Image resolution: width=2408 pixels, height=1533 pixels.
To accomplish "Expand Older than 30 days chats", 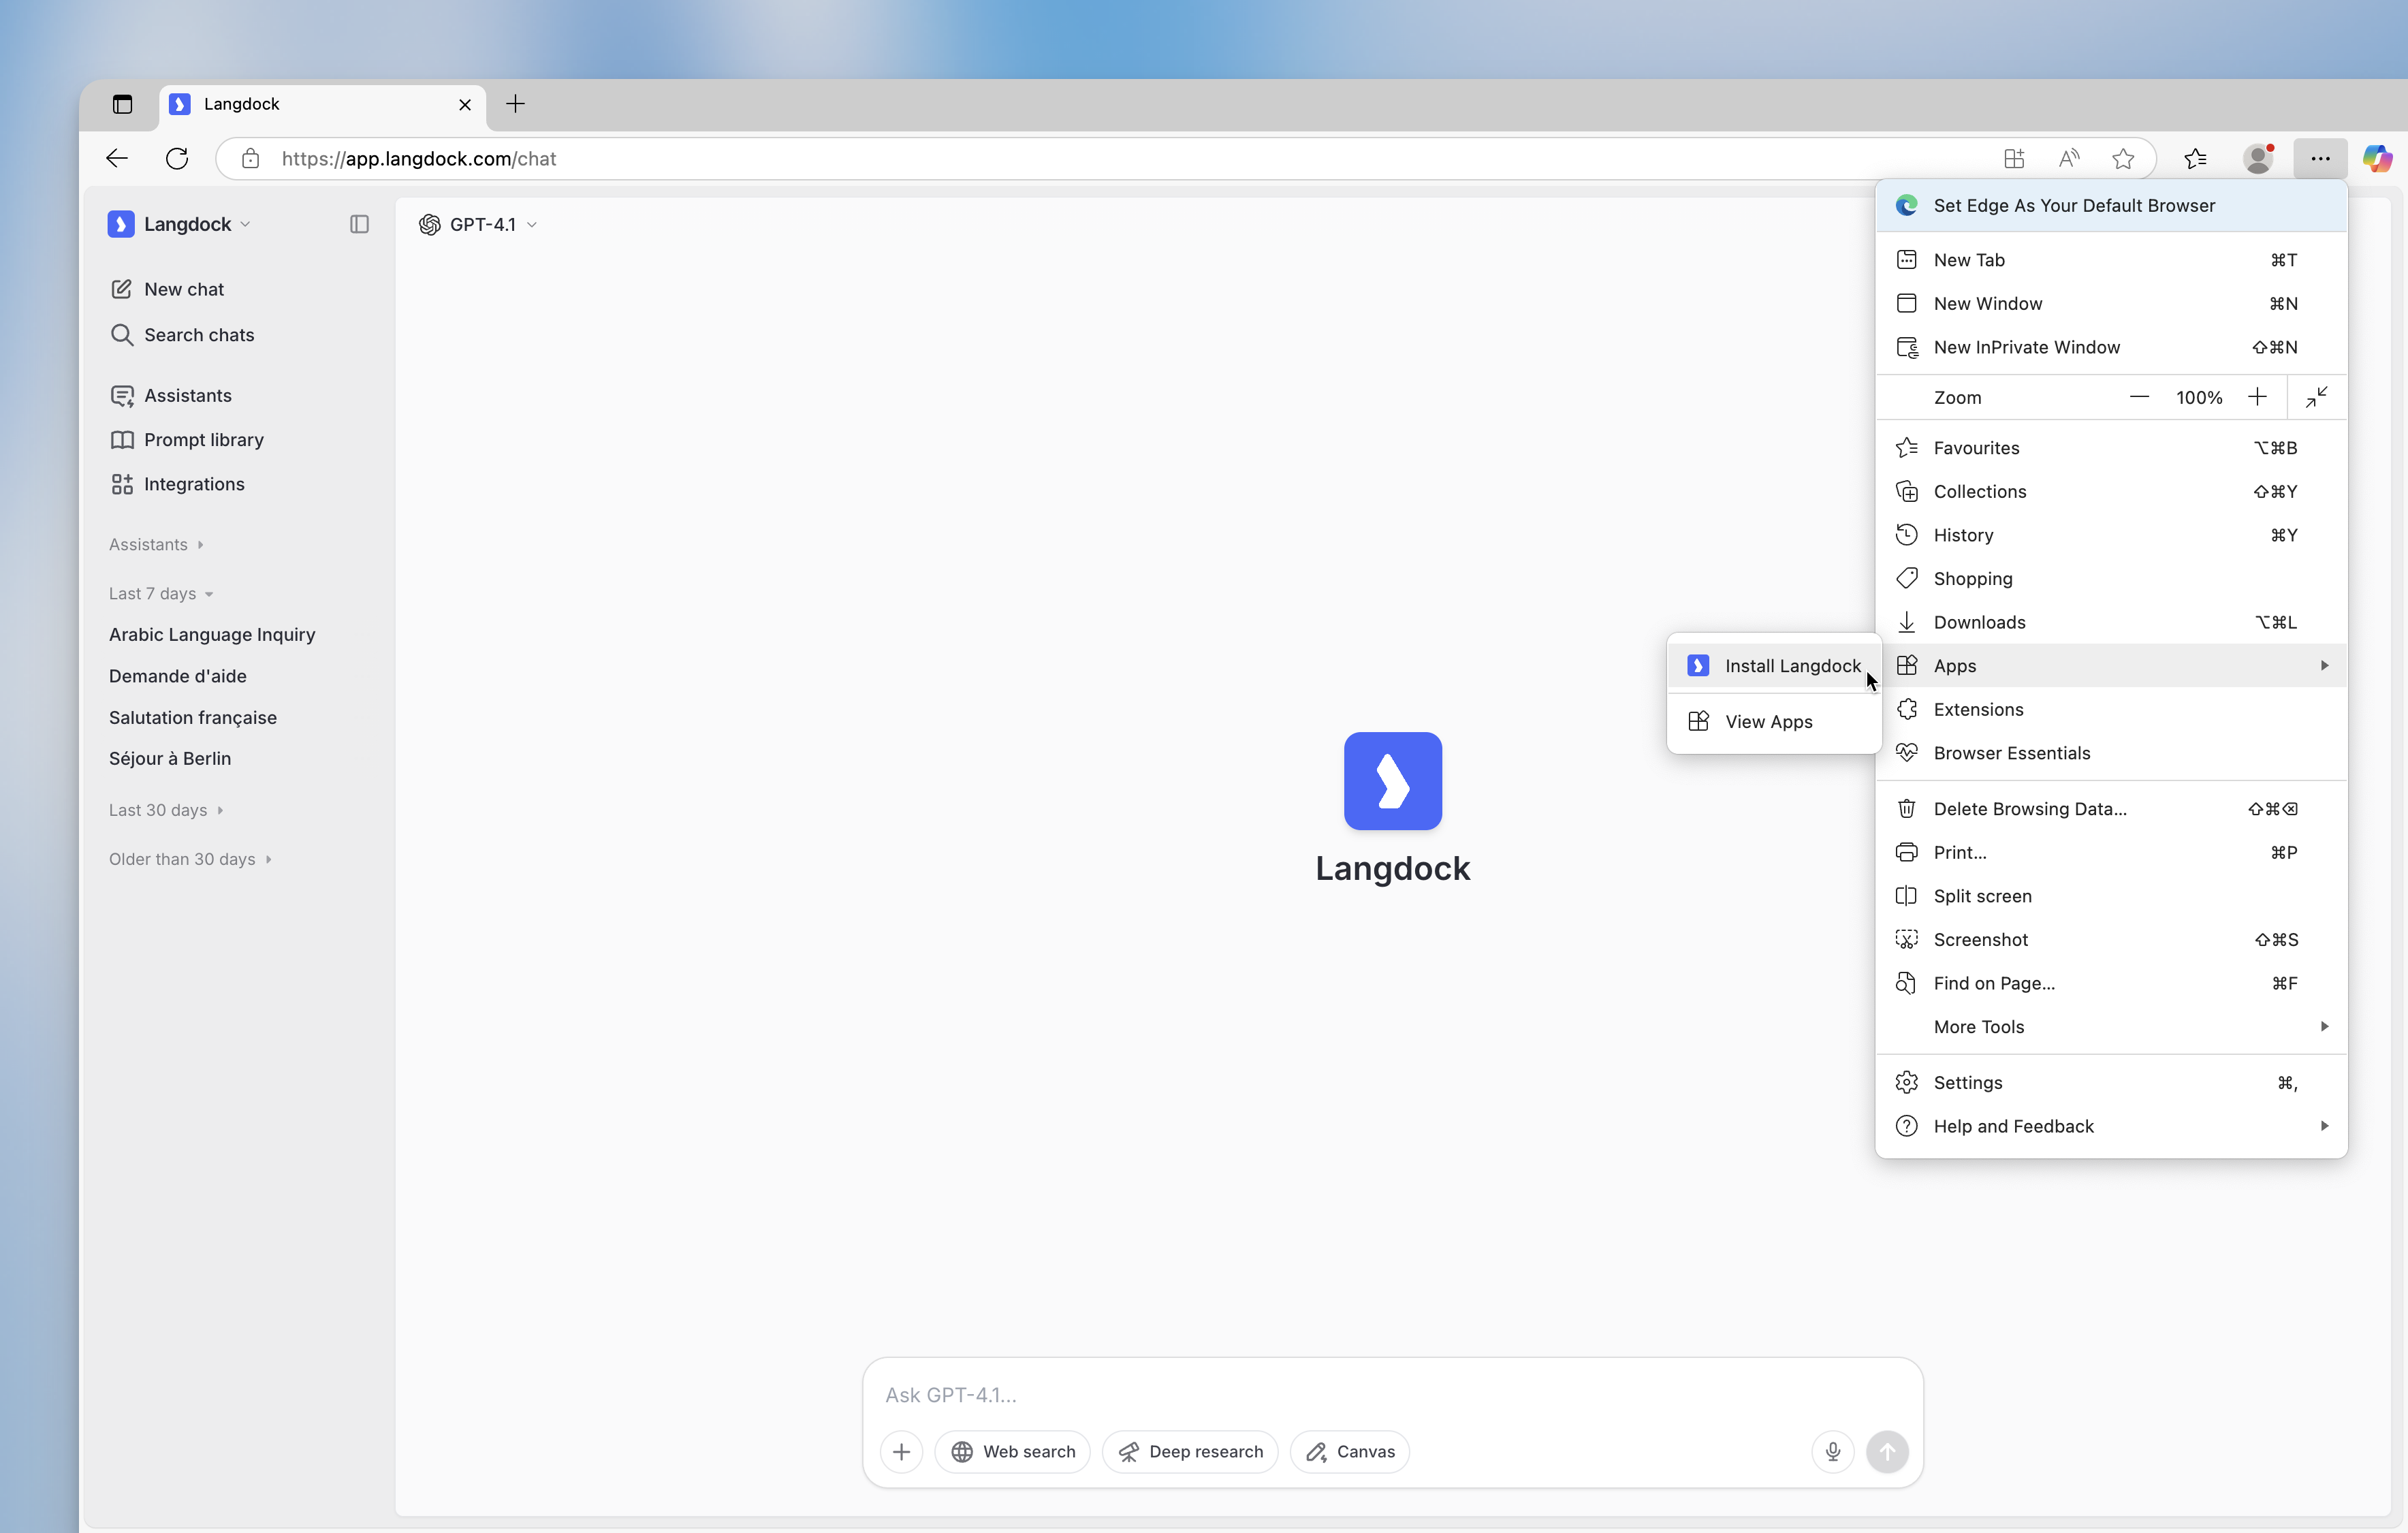I will [x=190, y=859].
